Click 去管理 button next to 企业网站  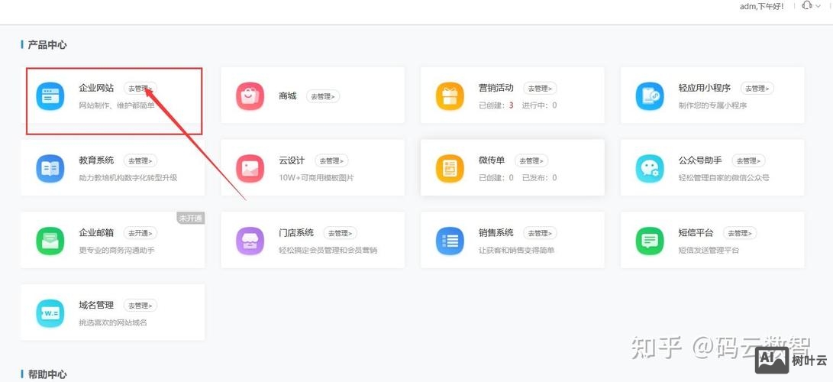[140, 88]
